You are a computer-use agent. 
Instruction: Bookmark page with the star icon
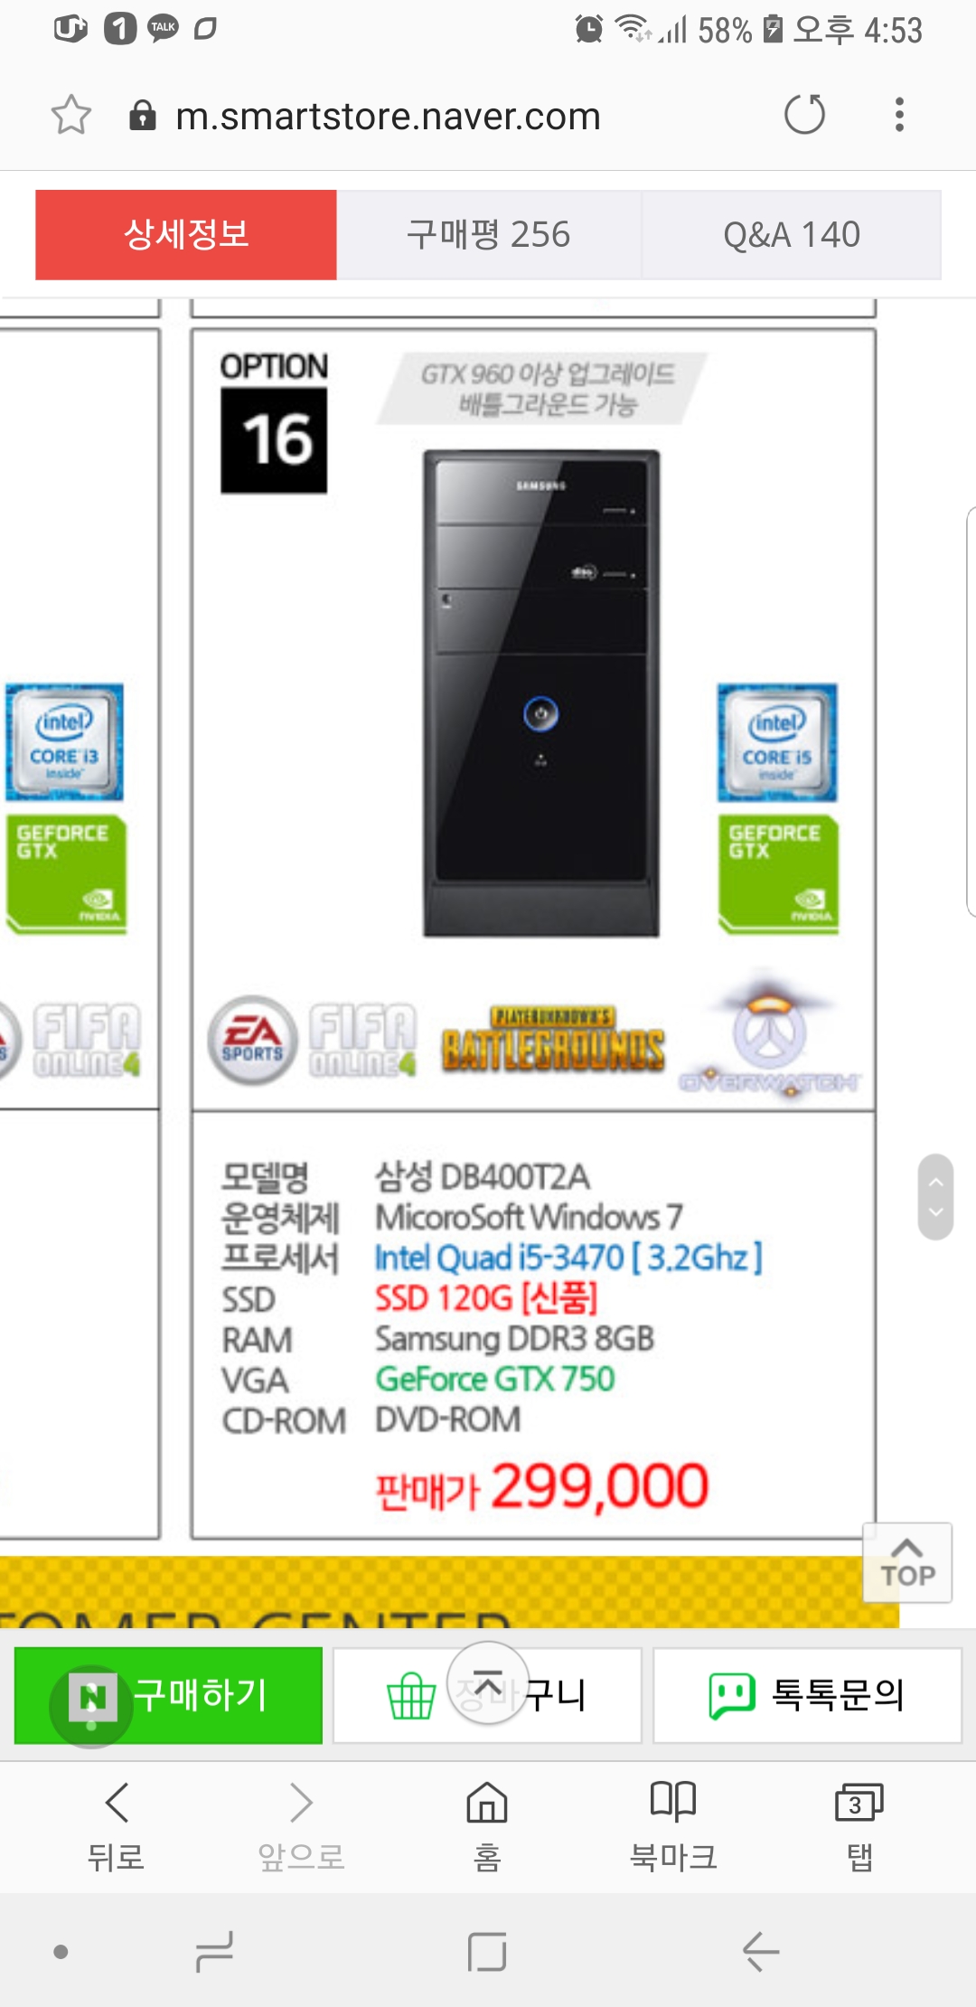pyautogui.click(x=70, y=115)
